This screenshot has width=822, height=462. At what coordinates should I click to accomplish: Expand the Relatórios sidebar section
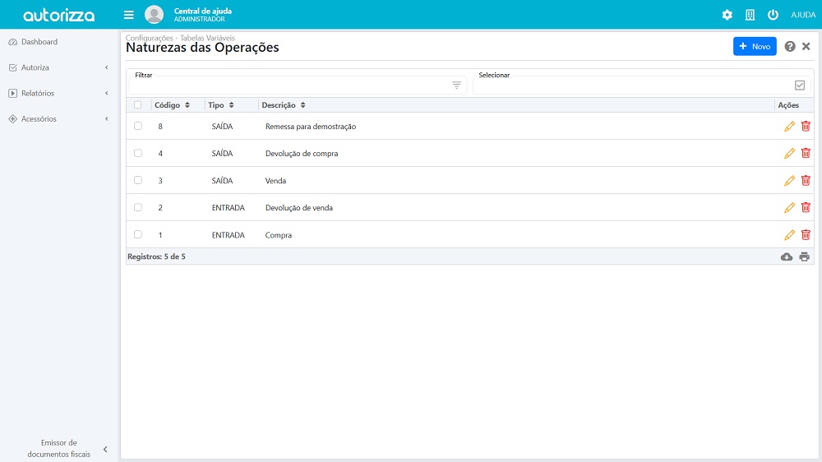(x=58, y=93)
